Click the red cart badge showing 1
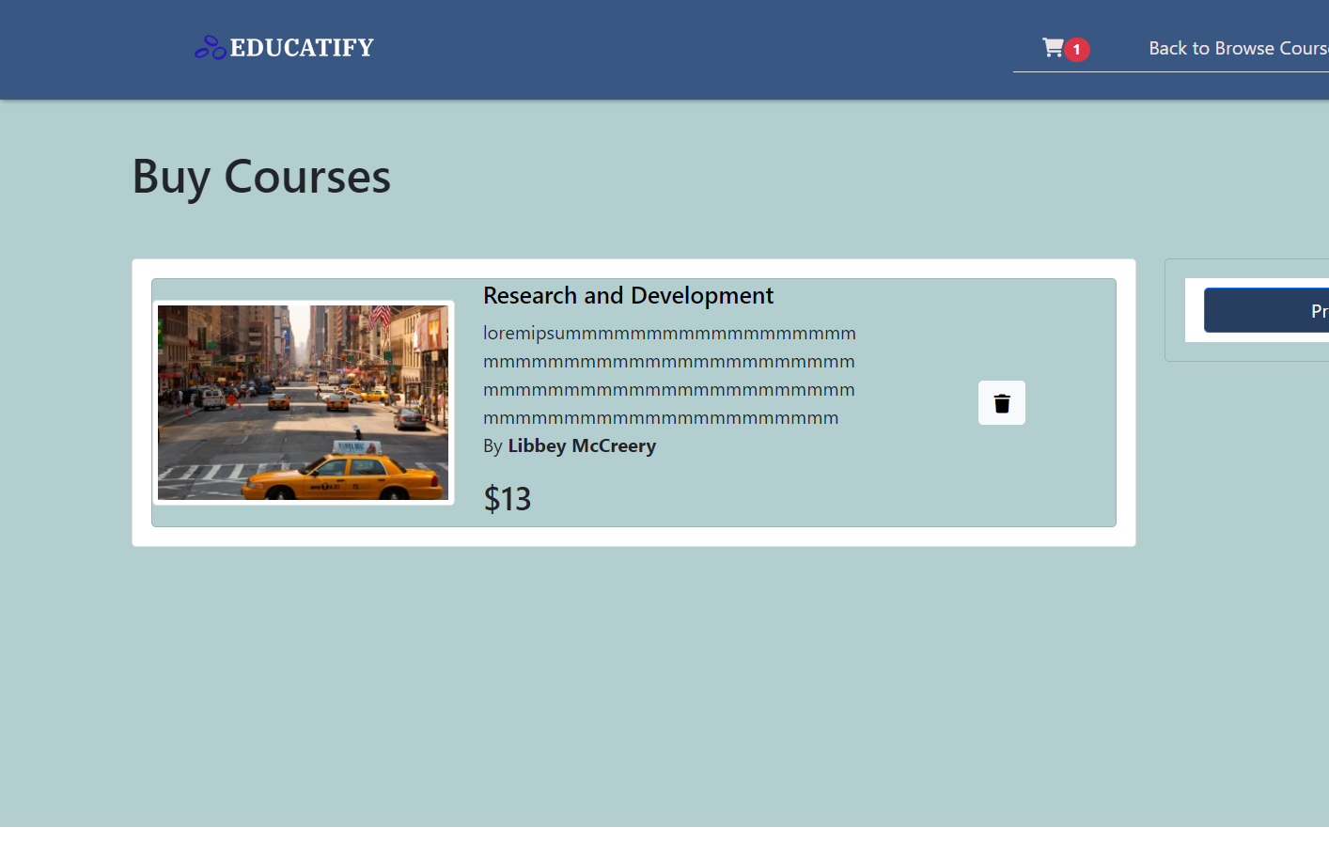This screenshot has height=843, width=1329. 1077,49
